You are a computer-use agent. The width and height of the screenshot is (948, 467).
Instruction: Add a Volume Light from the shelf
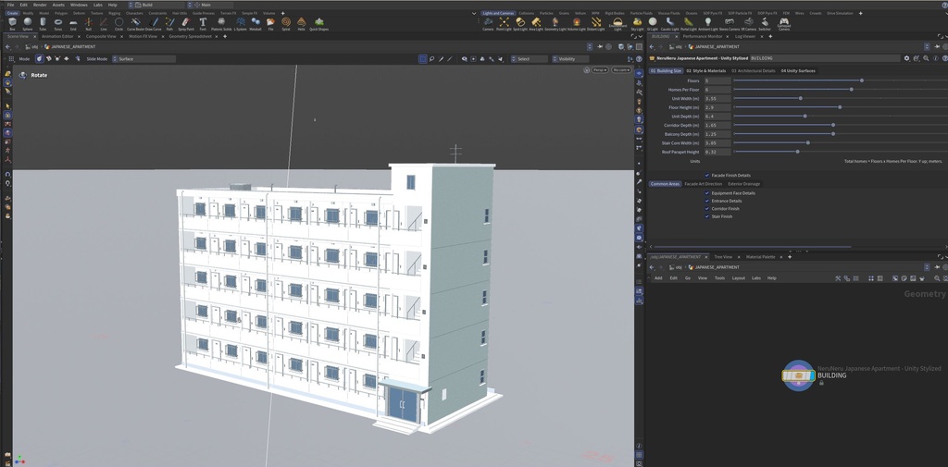576,23
